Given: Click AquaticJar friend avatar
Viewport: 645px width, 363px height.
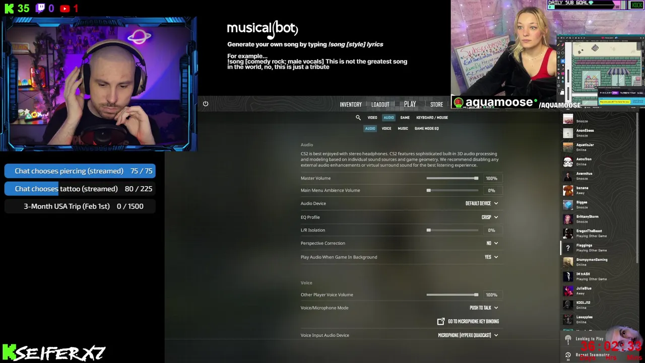Looking at the screenshot, I should point(568,147).
